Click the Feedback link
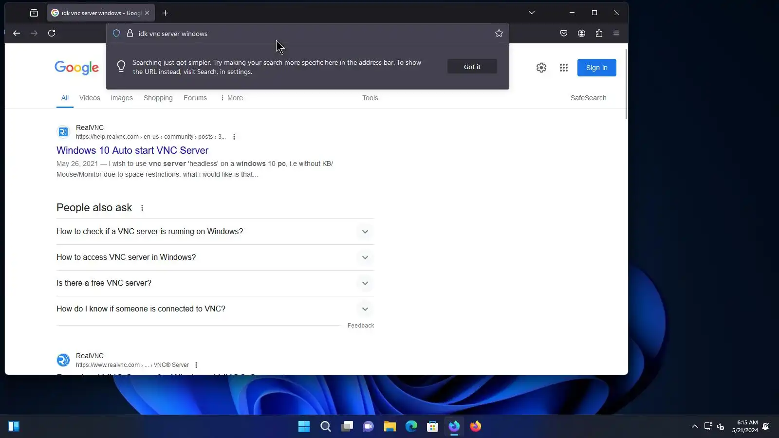The height and width of the screenshot is (438, 779). [361, 326]
